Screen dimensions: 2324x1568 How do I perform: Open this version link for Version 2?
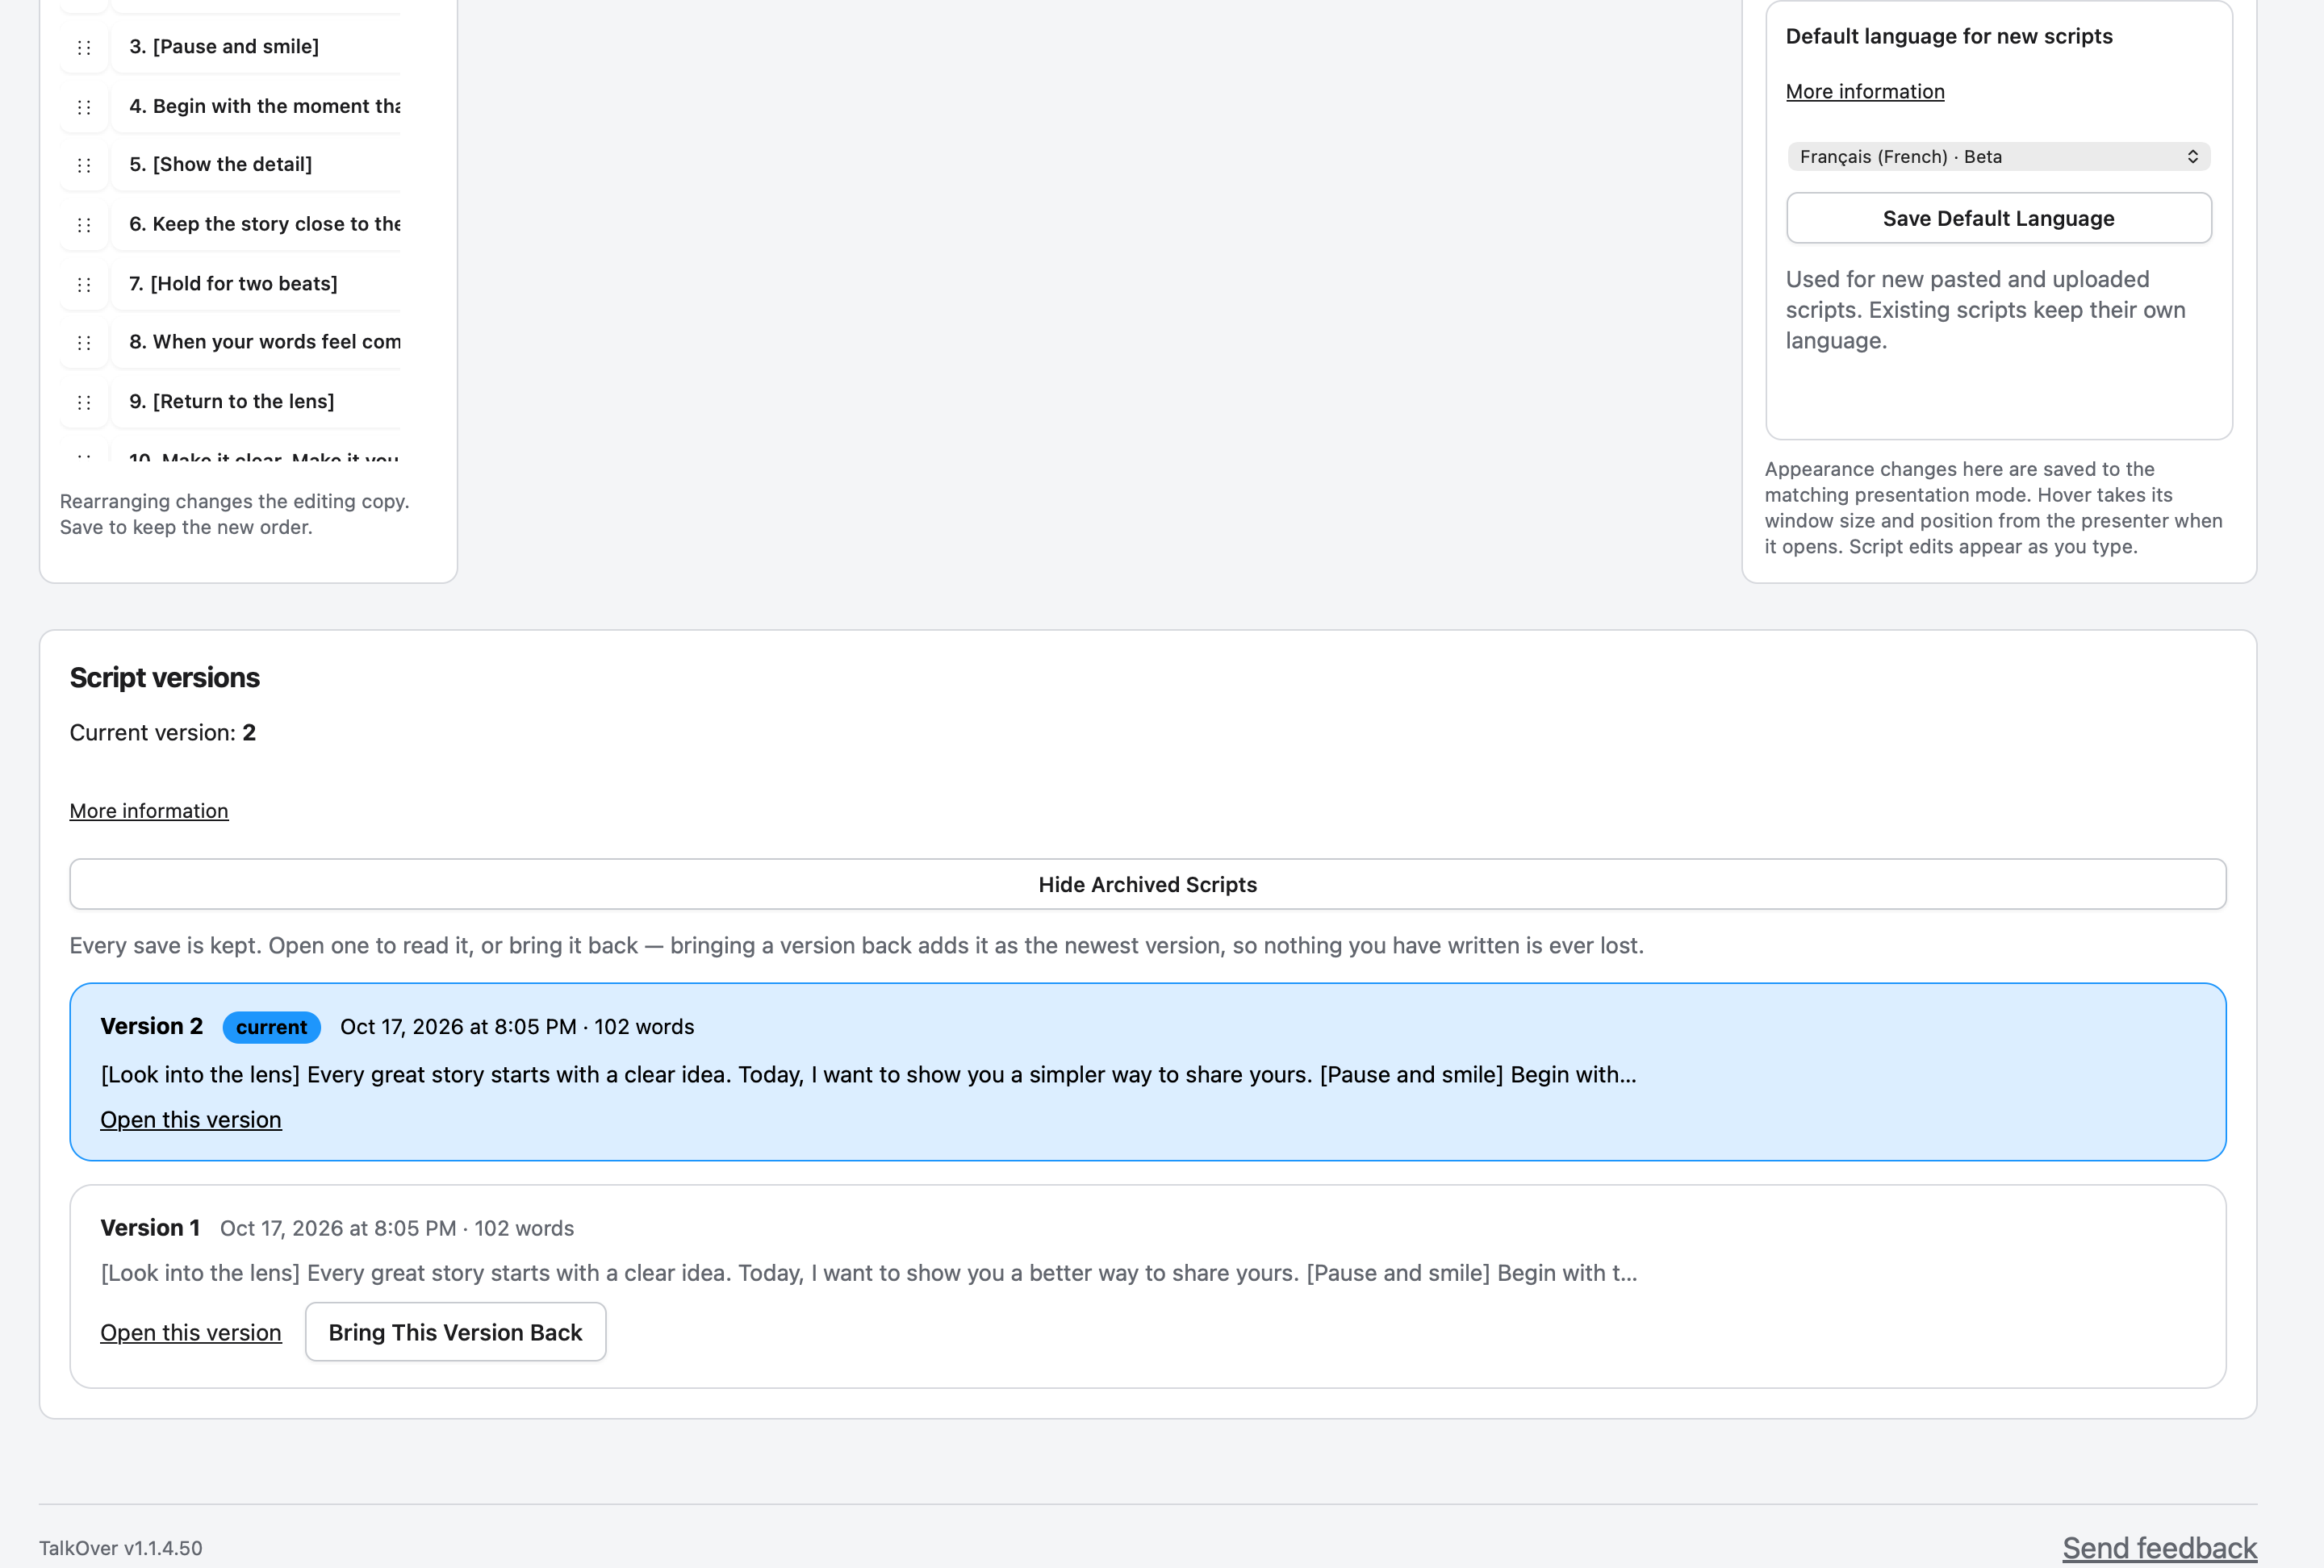(x=191, y=1120)
